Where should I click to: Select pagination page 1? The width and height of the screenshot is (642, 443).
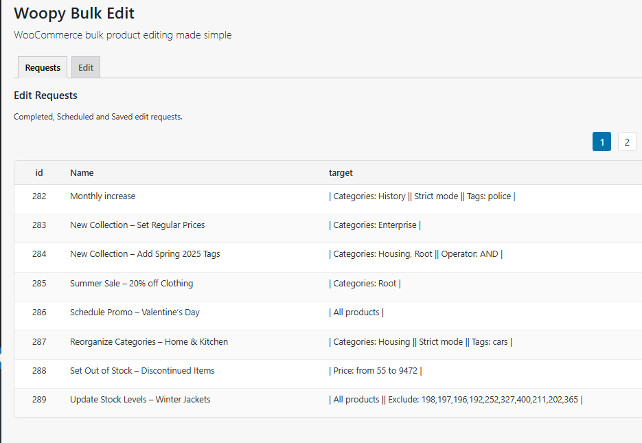(x=601, y=141)
